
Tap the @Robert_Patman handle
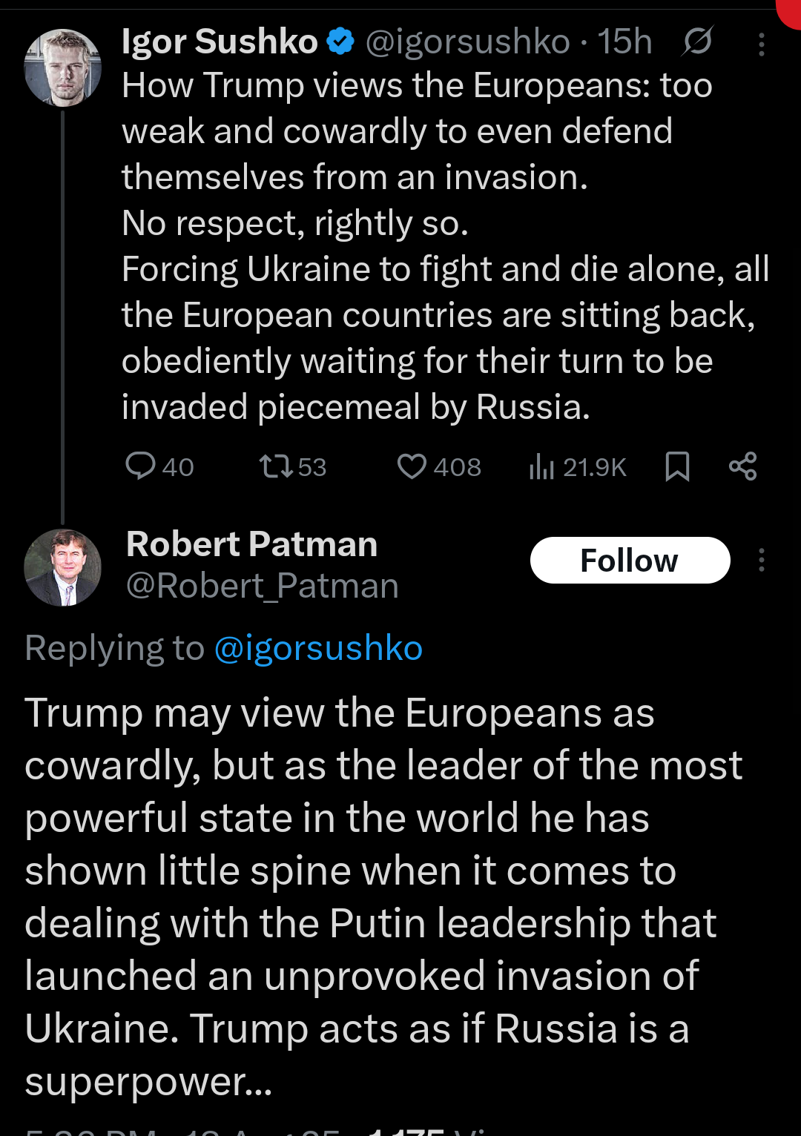pos(263,586)
